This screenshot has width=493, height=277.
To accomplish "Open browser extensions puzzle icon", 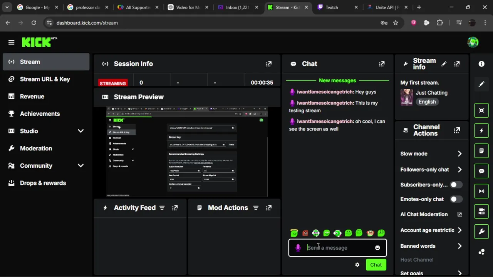I will coord(440,23).
